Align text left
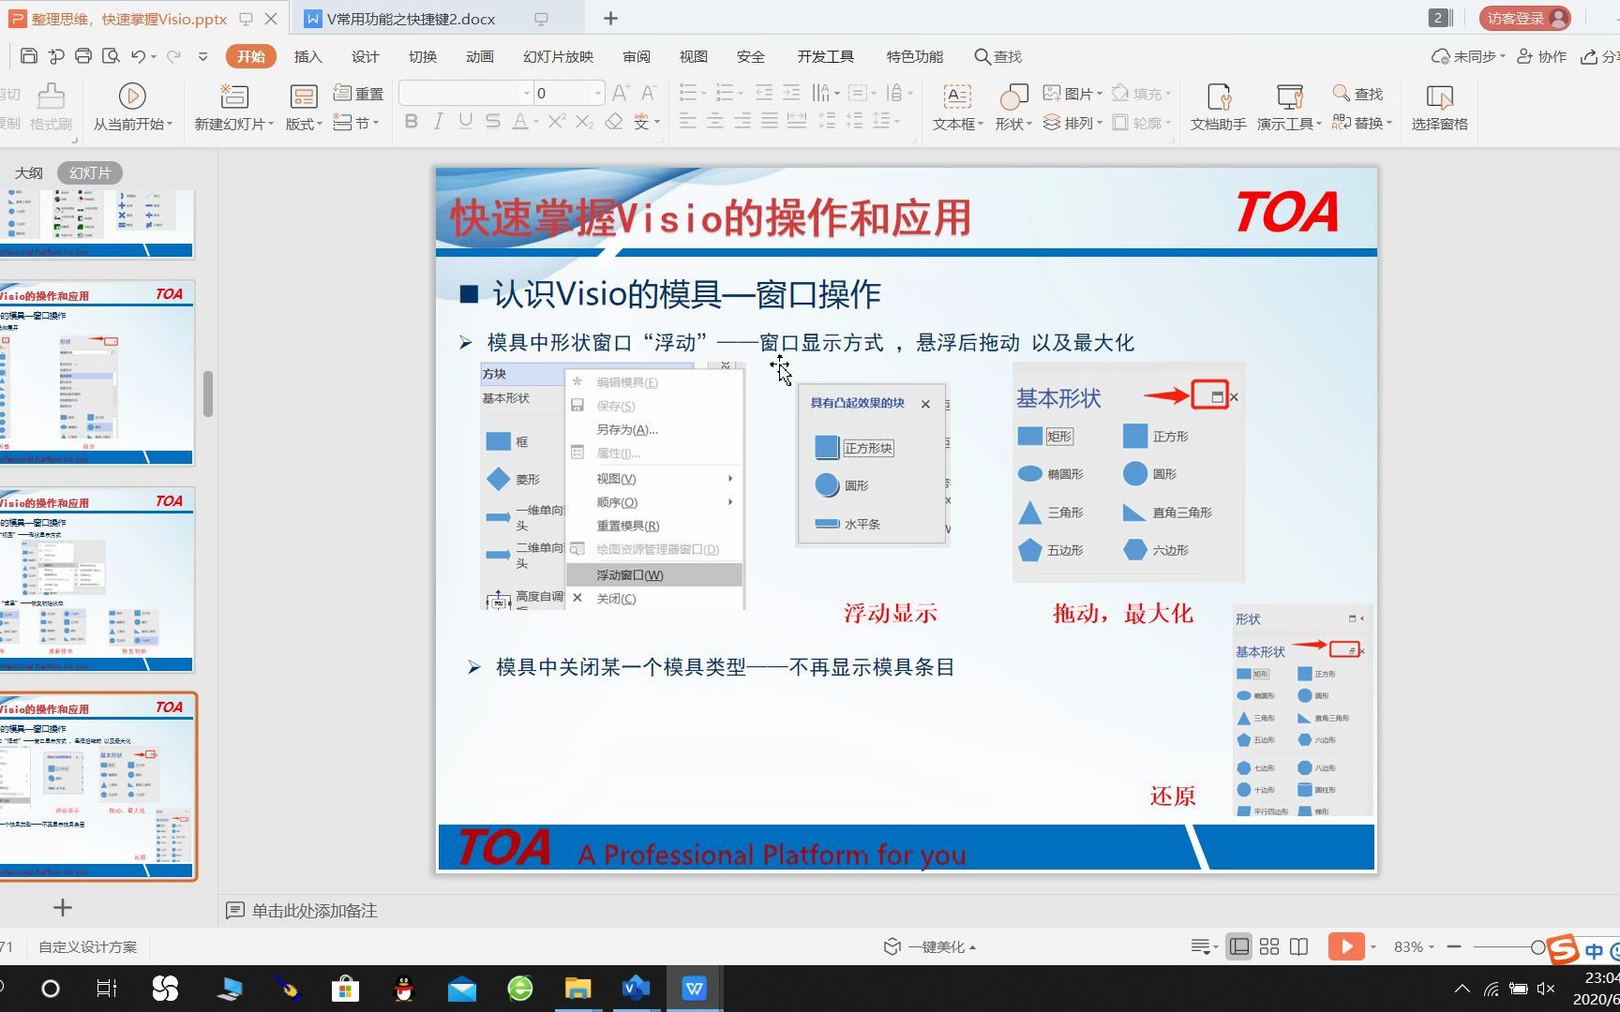The image size is (1620, 1012). 687,122
